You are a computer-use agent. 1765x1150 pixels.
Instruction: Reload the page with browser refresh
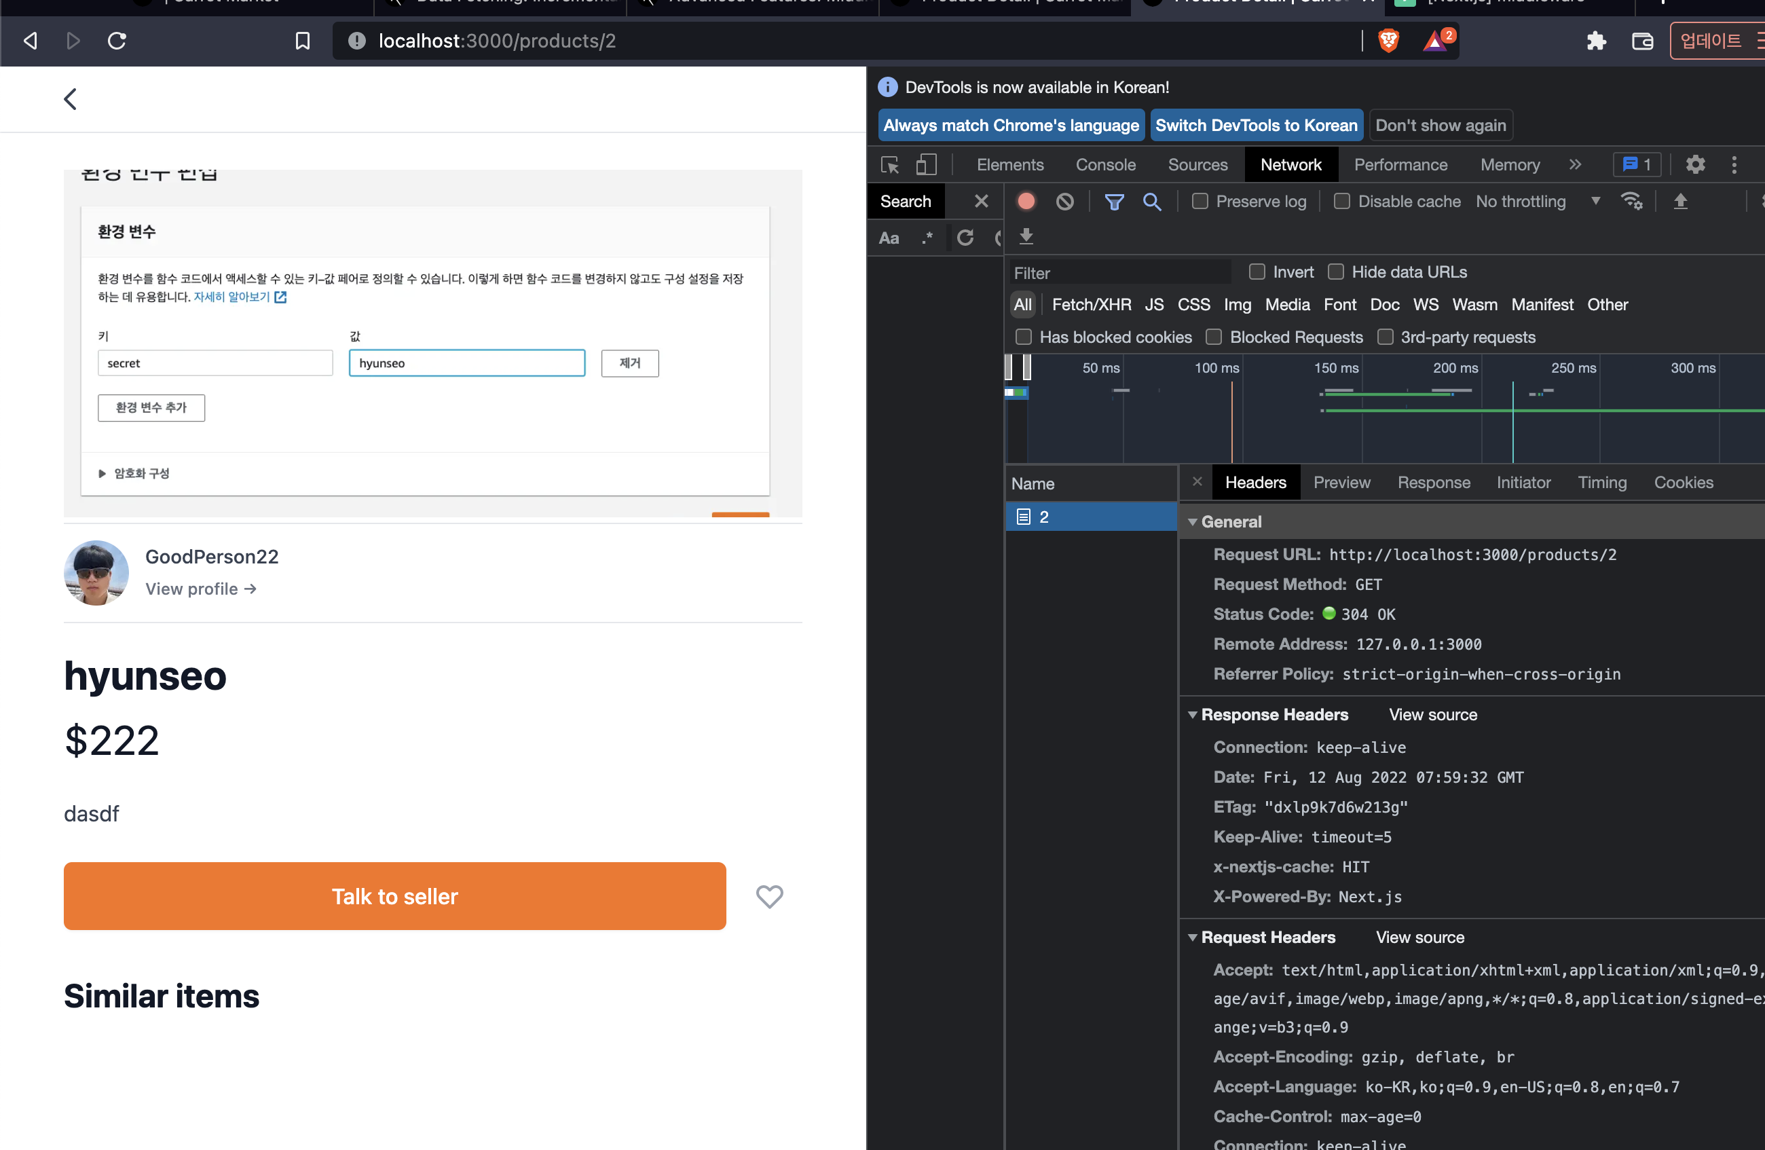(117, 40)
